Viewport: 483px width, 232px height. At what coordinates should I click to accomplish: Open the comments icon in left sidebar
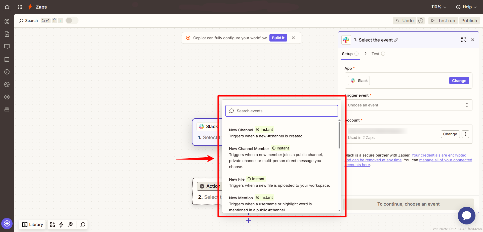pyautogui.click(x=7, y=47)
